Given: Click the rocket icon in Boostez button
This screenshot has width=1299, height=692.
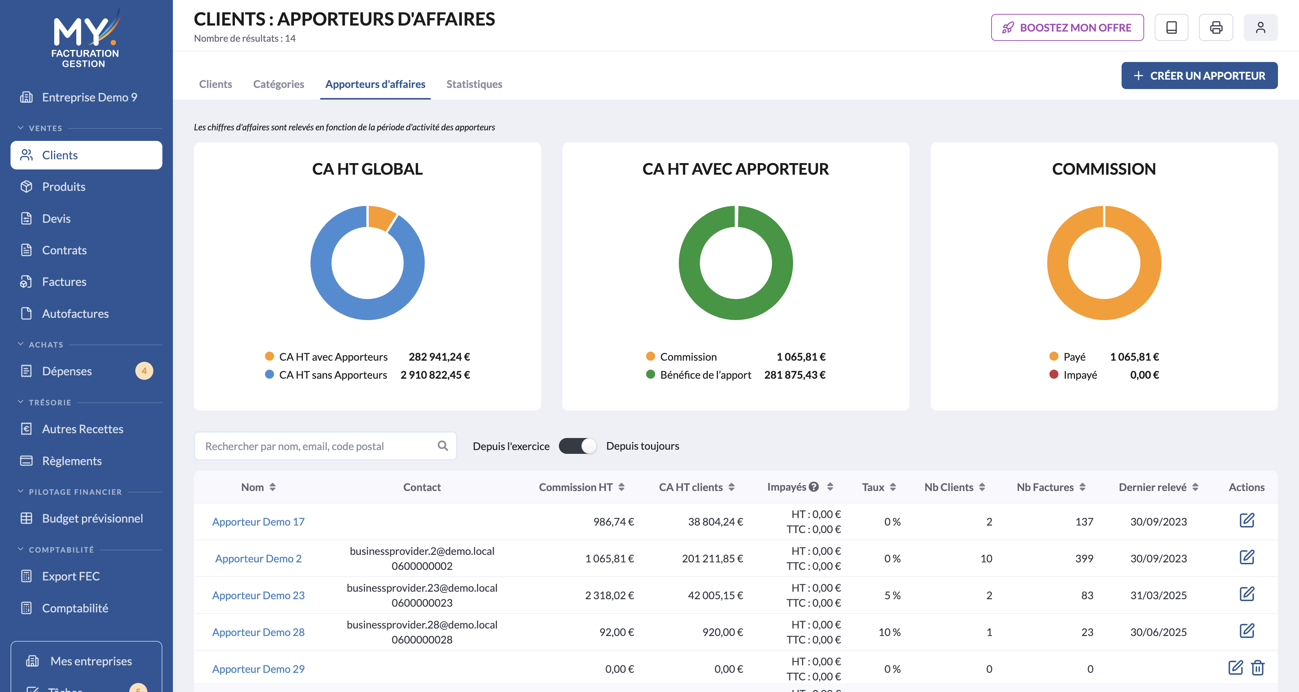Looking at the screenshot, I should coord(1008,28).
